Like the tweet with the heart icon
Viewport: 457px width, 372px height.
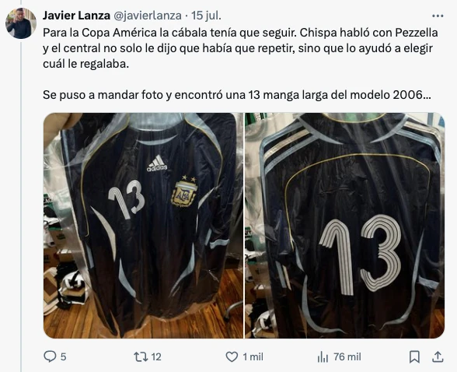232,357
